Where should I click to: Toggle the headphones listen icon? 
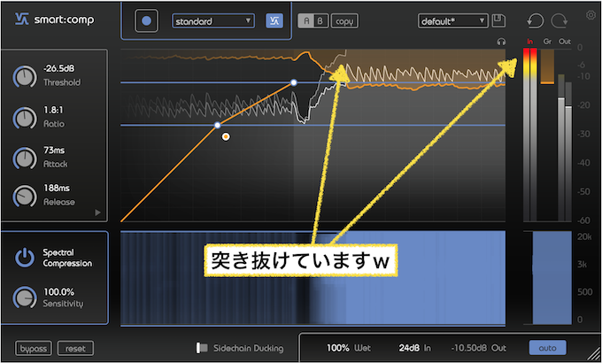pos(501,42)
